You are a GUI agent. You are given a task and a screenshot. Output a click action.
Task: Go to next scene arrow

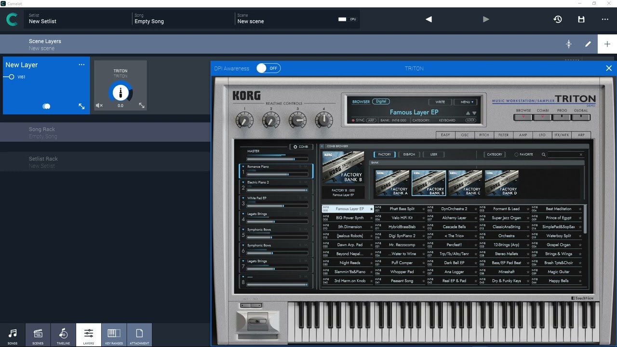pos(486,19)
